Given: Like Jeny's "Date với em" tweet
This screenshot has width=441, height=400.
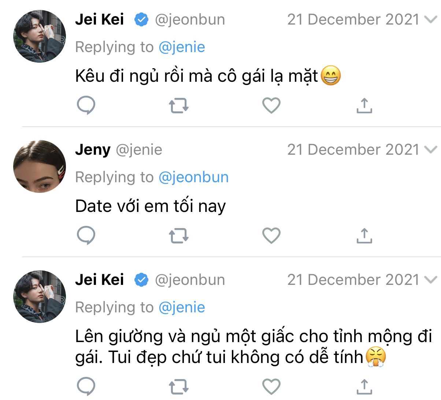Looking at the screenshot, I should 271,235.
